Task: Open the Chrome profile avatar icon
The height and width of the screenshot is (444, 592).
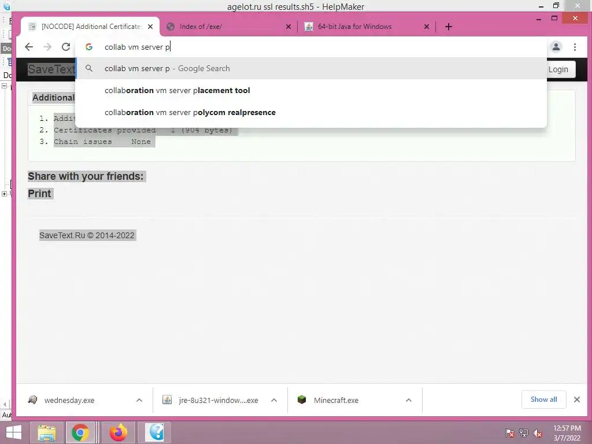Action: 556,47
